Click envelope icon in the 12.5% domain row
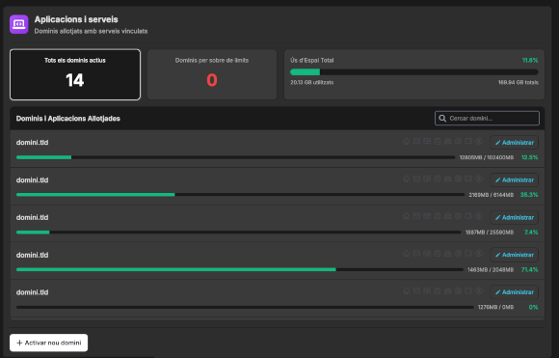Screen dimensions: 559x358 [416, 141]
